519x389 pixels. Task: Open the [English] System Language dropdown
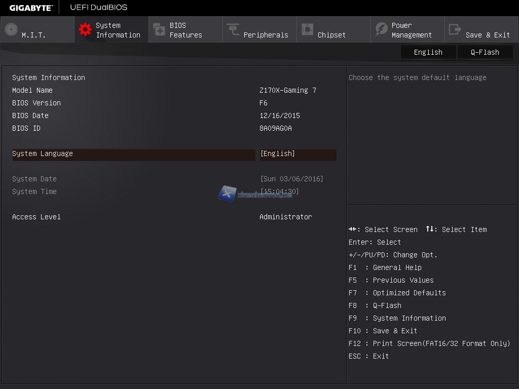pyautogui.click(x=298, y=154)
